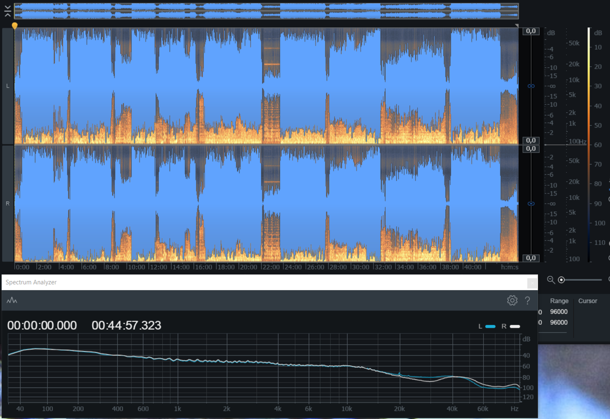Open Spectrum Analyzer settings gear
The height and width of the screenshot is (419, 610).
pyautogui.click(x=512, y=301)
